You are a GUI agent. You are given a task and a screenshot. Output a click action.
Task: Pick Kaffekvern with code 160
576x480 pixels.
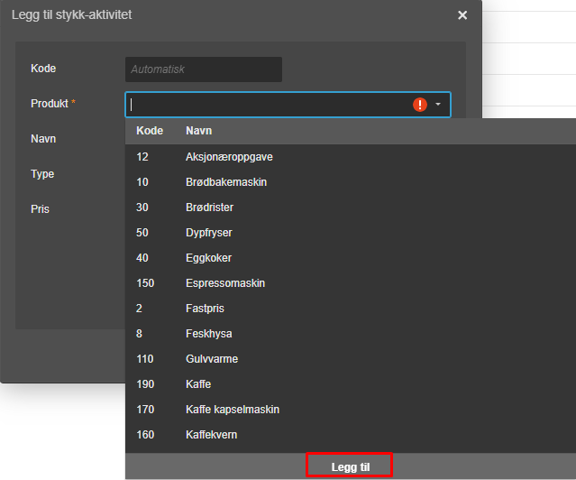(351, 435)
